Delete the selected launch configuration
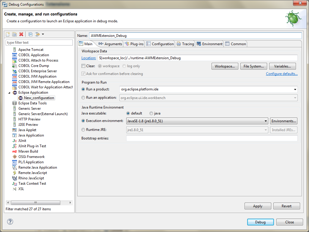This screenshot has width=309, height=232. 21,34
